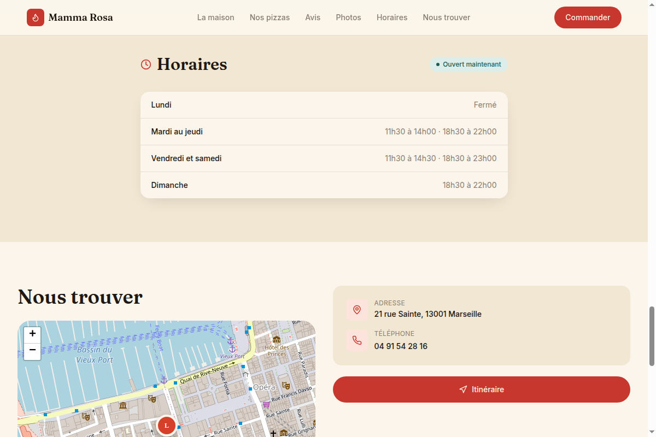Click hours 11h30 à 14h00 · 18h30 à 22h00
This screenshot has width=656, height=437.
441,132
